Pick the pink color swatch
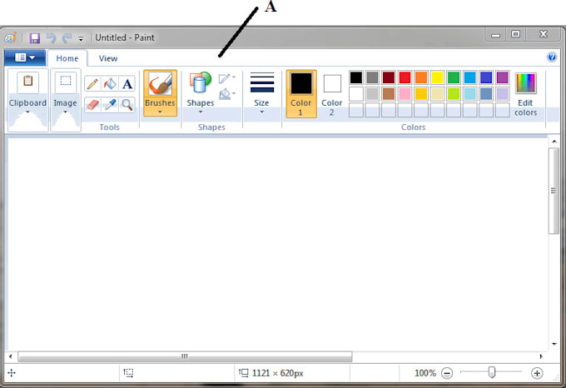This screenshot has width=566, height=388. 405,94
